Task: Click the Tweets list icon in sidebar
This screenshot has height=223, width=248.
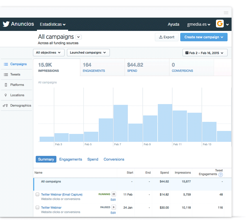Action: pos(6,75)
